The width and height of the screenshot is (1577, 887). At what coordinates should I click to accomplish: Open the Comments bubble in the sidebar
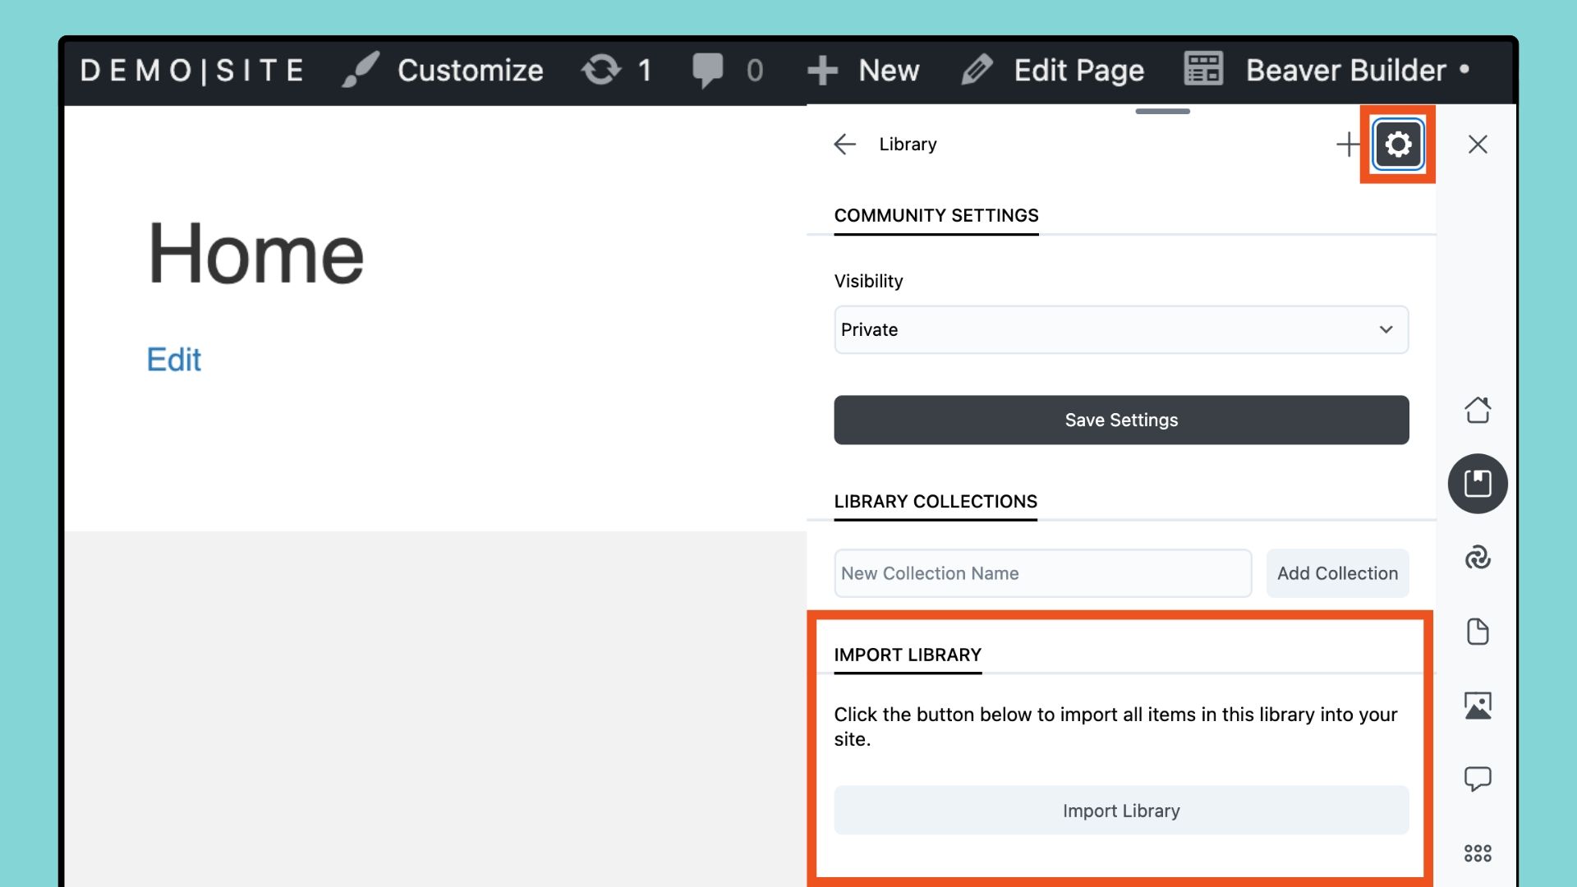click(1478, 779)
